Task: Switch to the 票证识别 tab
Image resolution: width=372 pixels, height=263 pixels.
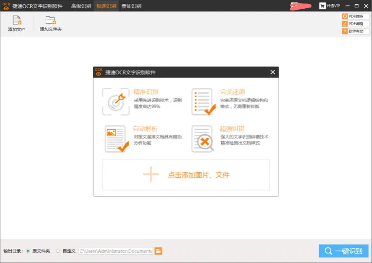Action: [131, 6]
